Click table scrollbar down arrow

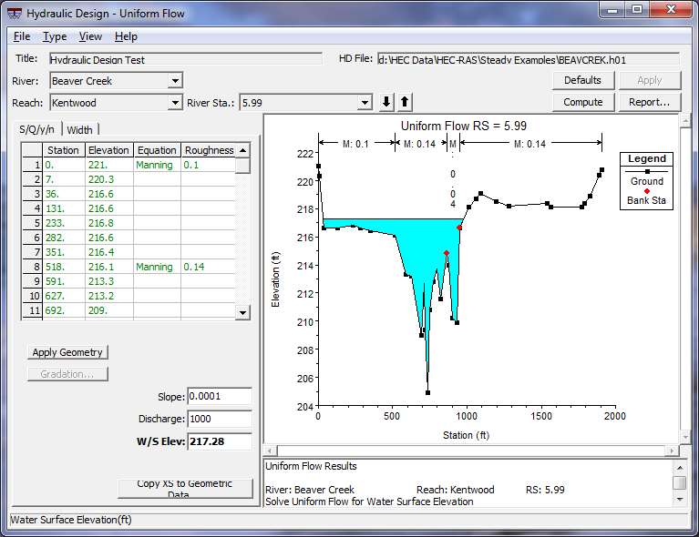pyautogui.click(x=242, y=312)
